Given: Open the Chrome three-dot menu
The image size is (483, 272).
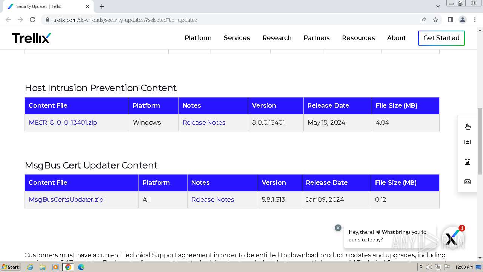Looking at the screenshot, I should point(475,20).
